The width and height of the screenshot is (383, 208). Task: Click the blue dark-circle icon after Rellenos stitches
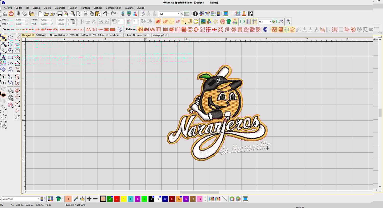click(x=266, y=29)
